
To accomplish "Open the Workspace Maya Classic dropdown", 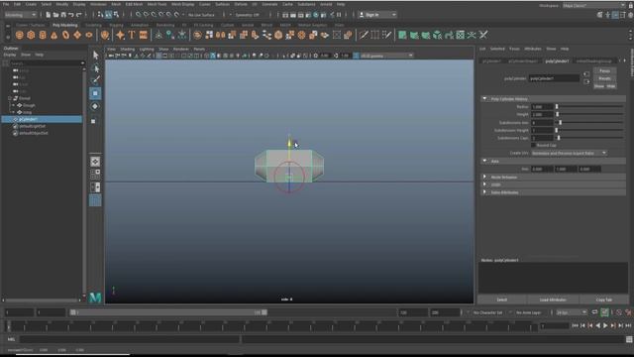I will tap(593, 6).
